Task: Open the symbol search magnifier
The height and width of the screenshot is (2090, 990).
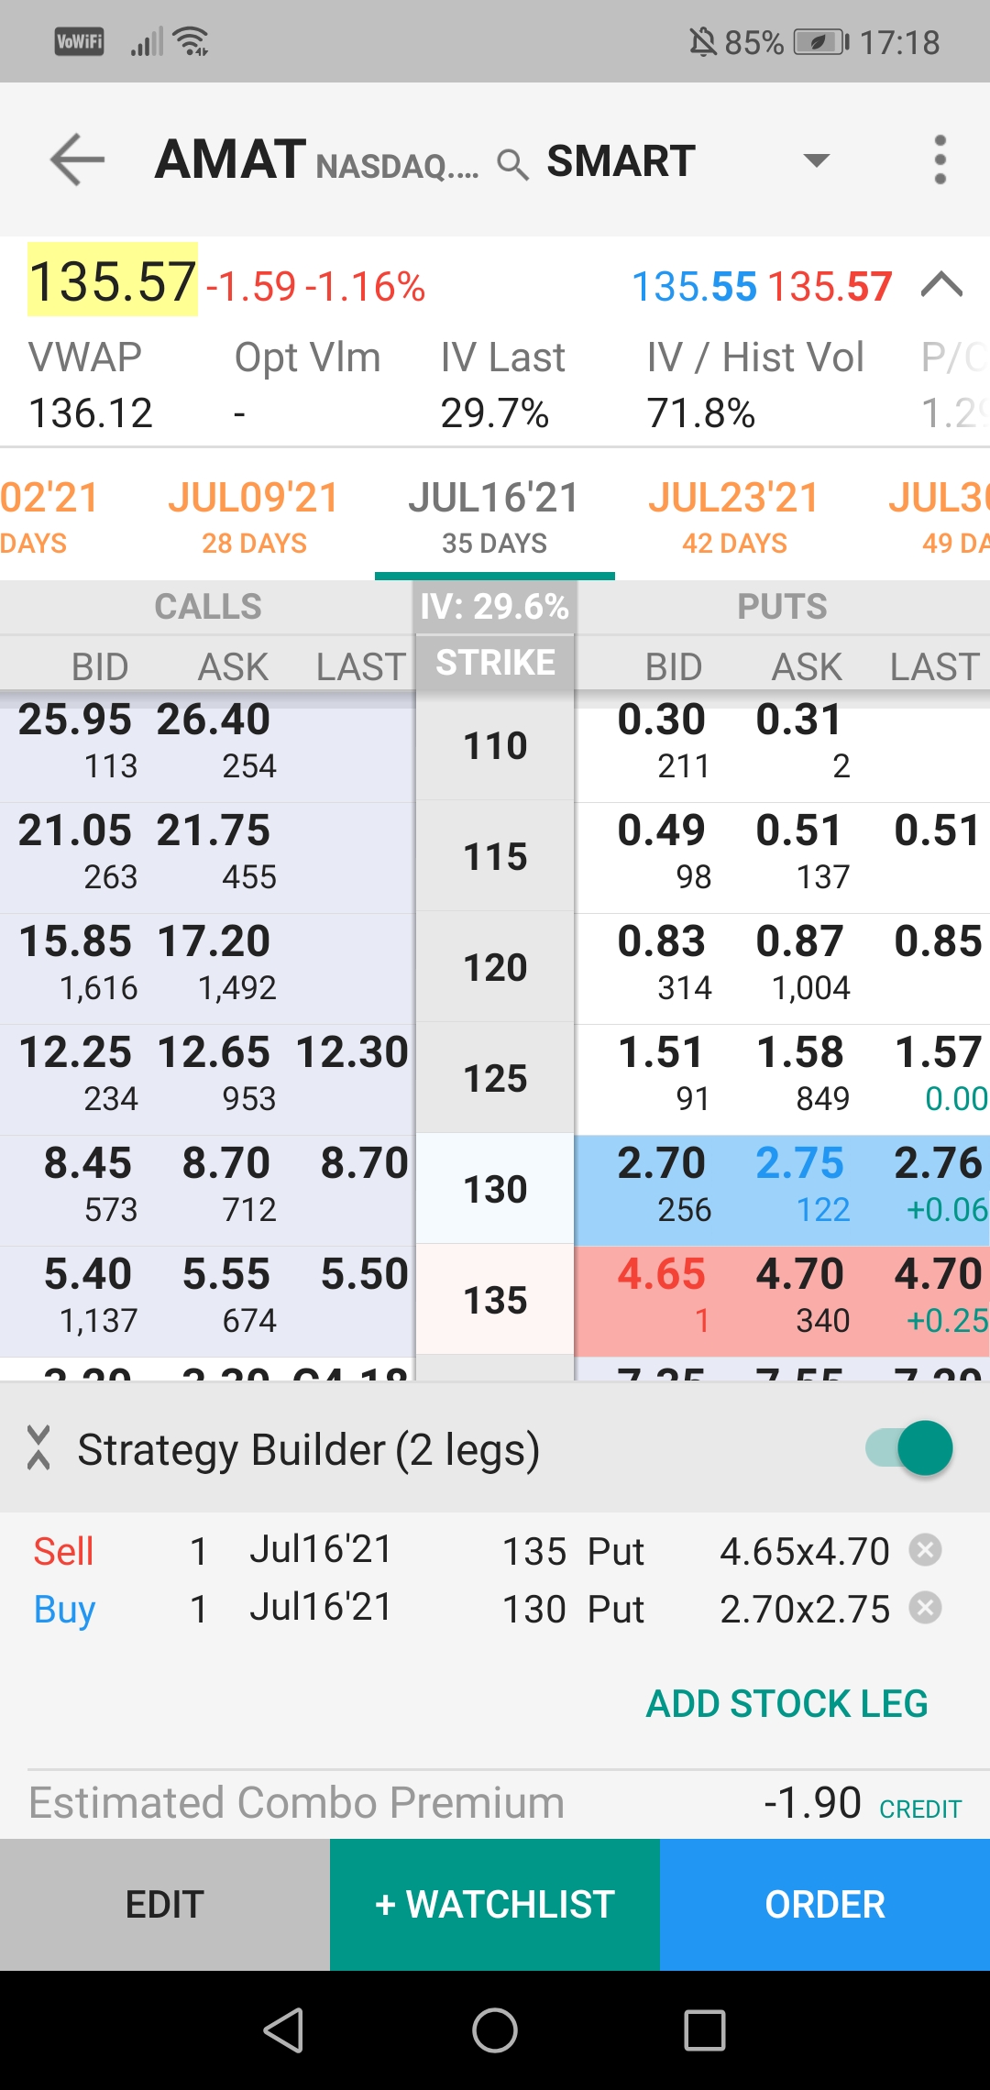Action: click(x=512, y=164)
